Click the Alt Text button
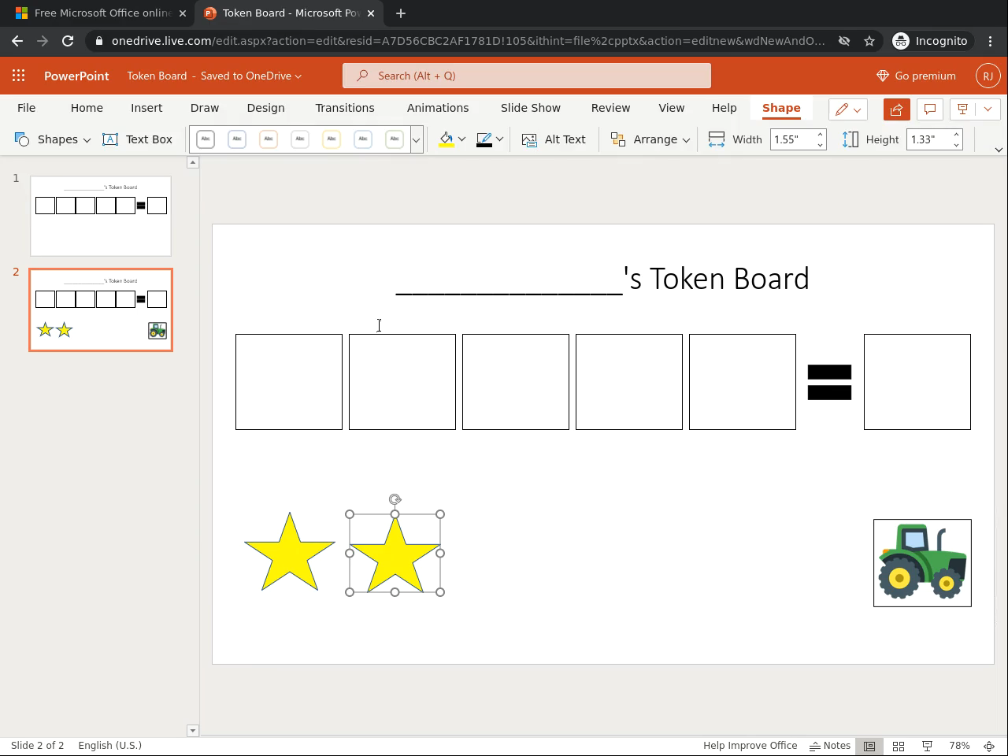 tap(554, 139)
